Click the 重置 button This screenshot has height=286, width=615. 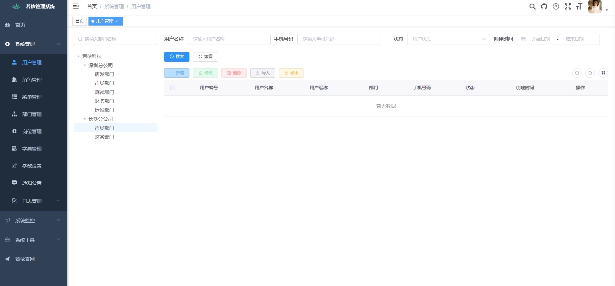(205, 57)
